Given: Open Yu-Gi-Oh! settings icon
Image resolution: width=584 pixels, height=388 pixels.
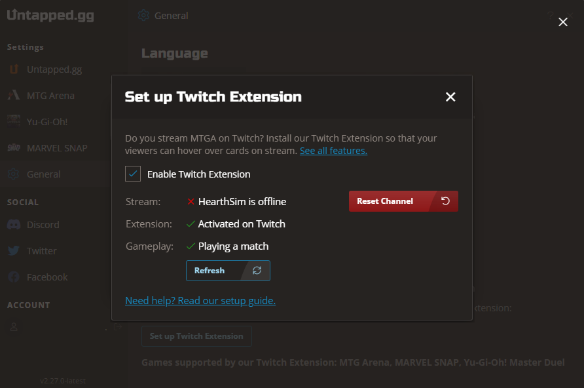Looking at the screenshot, I should (14, 121).
